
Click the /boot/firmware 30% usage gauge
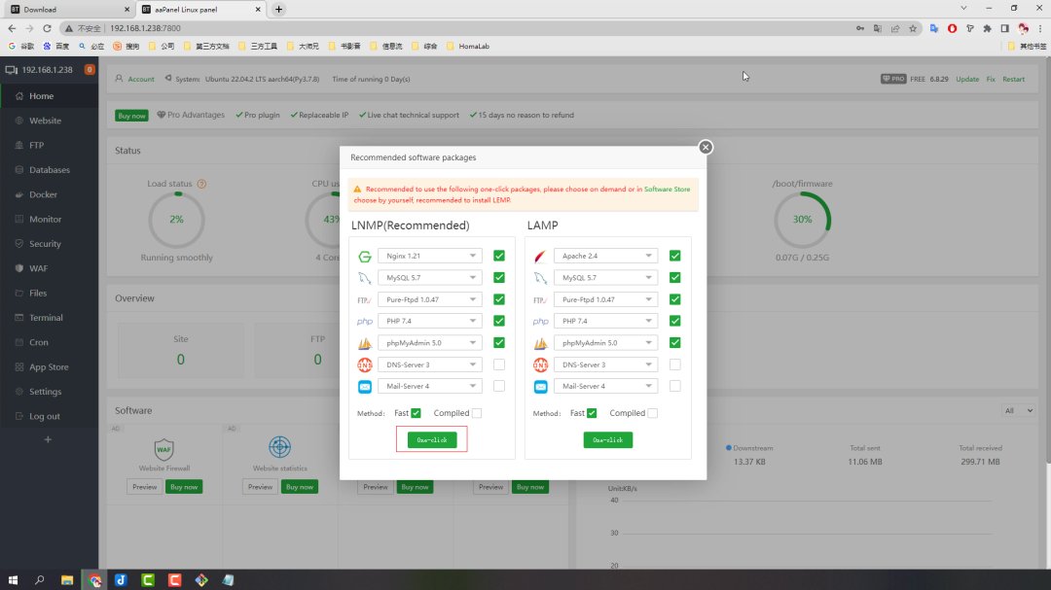(802, 220)
